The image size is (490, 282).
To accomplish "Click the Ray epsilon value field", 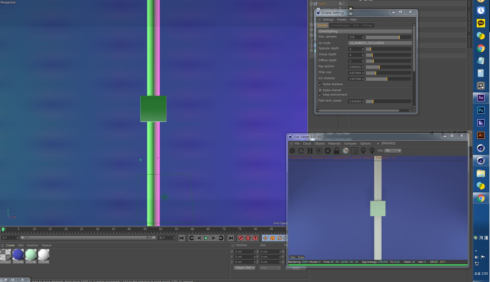I will click(355, 67).
